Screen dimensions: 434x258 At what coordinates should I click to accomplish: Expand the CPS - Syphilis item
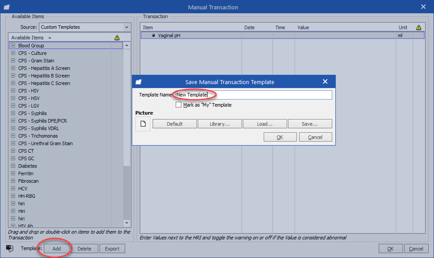coord(13,113)
